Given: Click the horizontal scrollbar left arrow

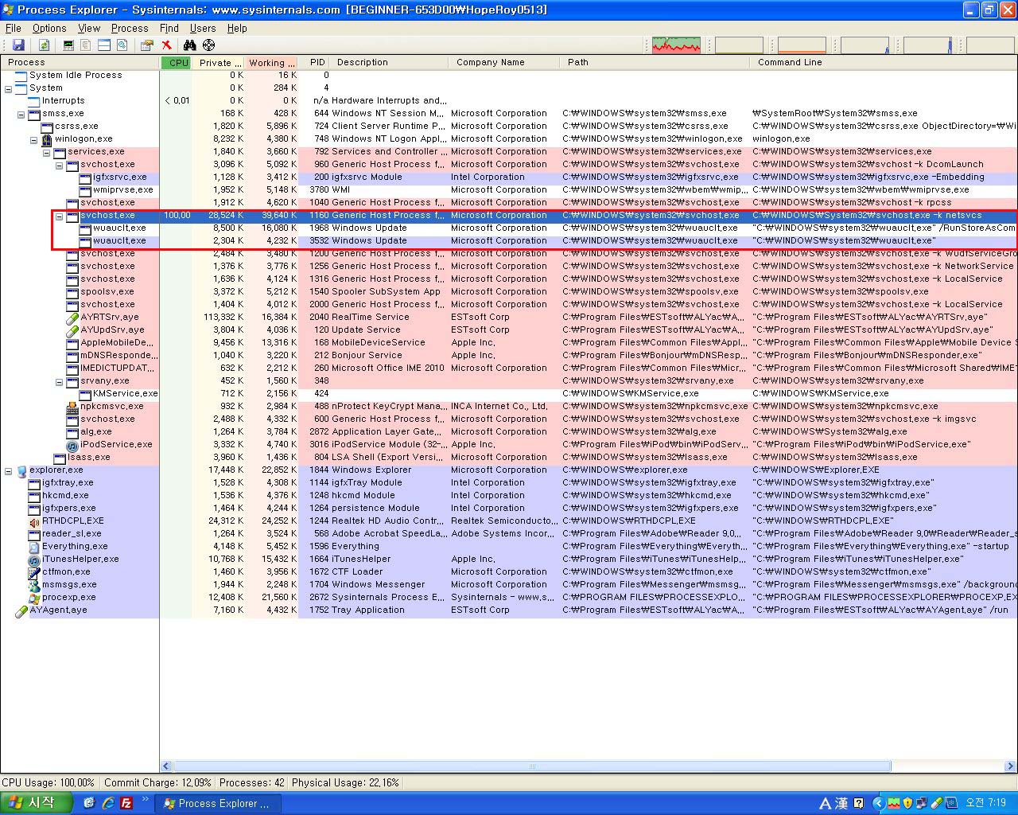Looking at the screenshot, I should tap(166, 766).
